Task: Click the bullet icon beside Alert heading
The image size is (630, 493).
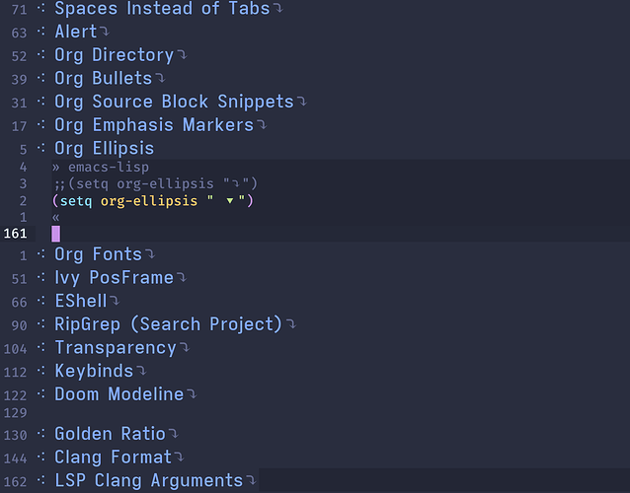Action: coord(41,33)
